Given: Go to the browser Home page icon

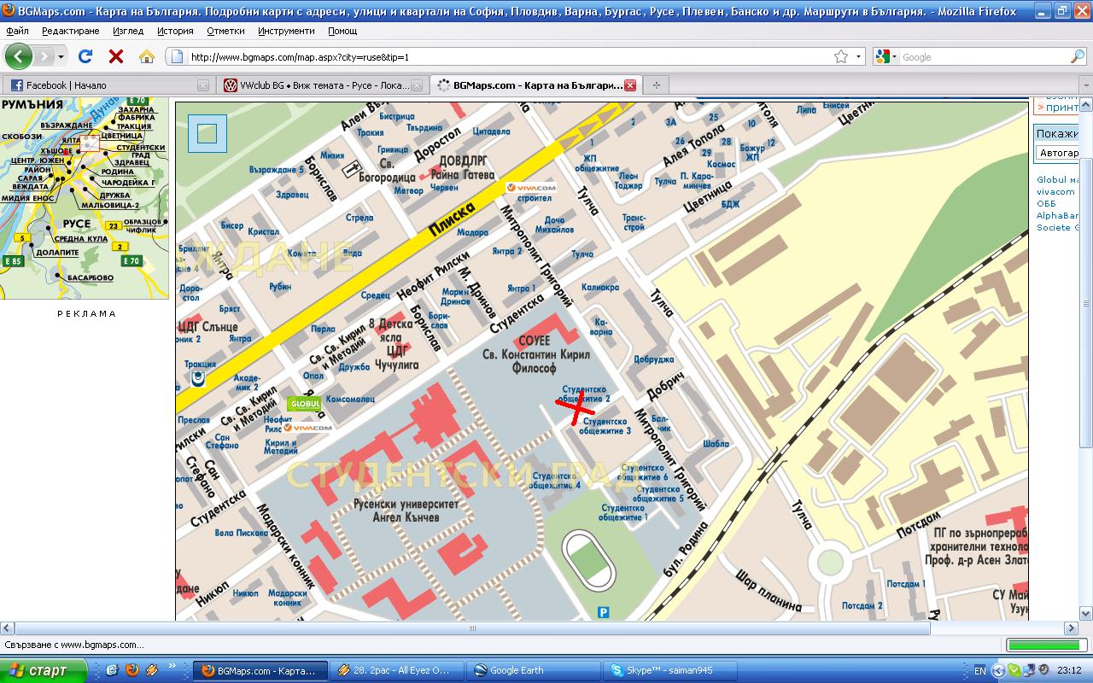Looking at the screenshot, I should click(147, 57).
